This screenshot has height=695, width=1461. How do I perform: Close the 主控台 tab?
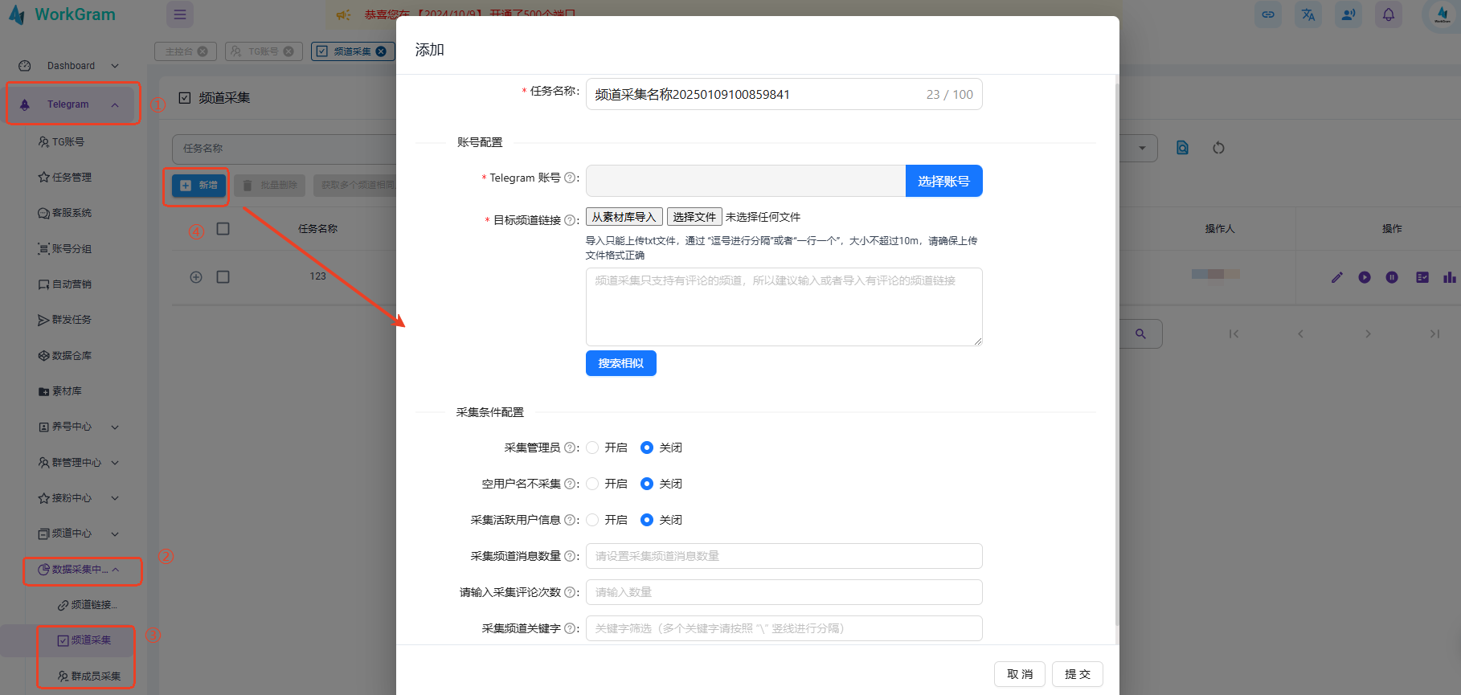203,51
